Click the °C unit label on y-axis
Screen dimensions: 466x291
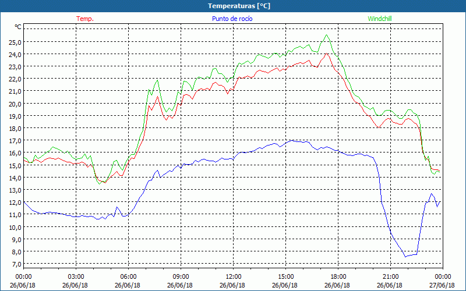[18, 27]
